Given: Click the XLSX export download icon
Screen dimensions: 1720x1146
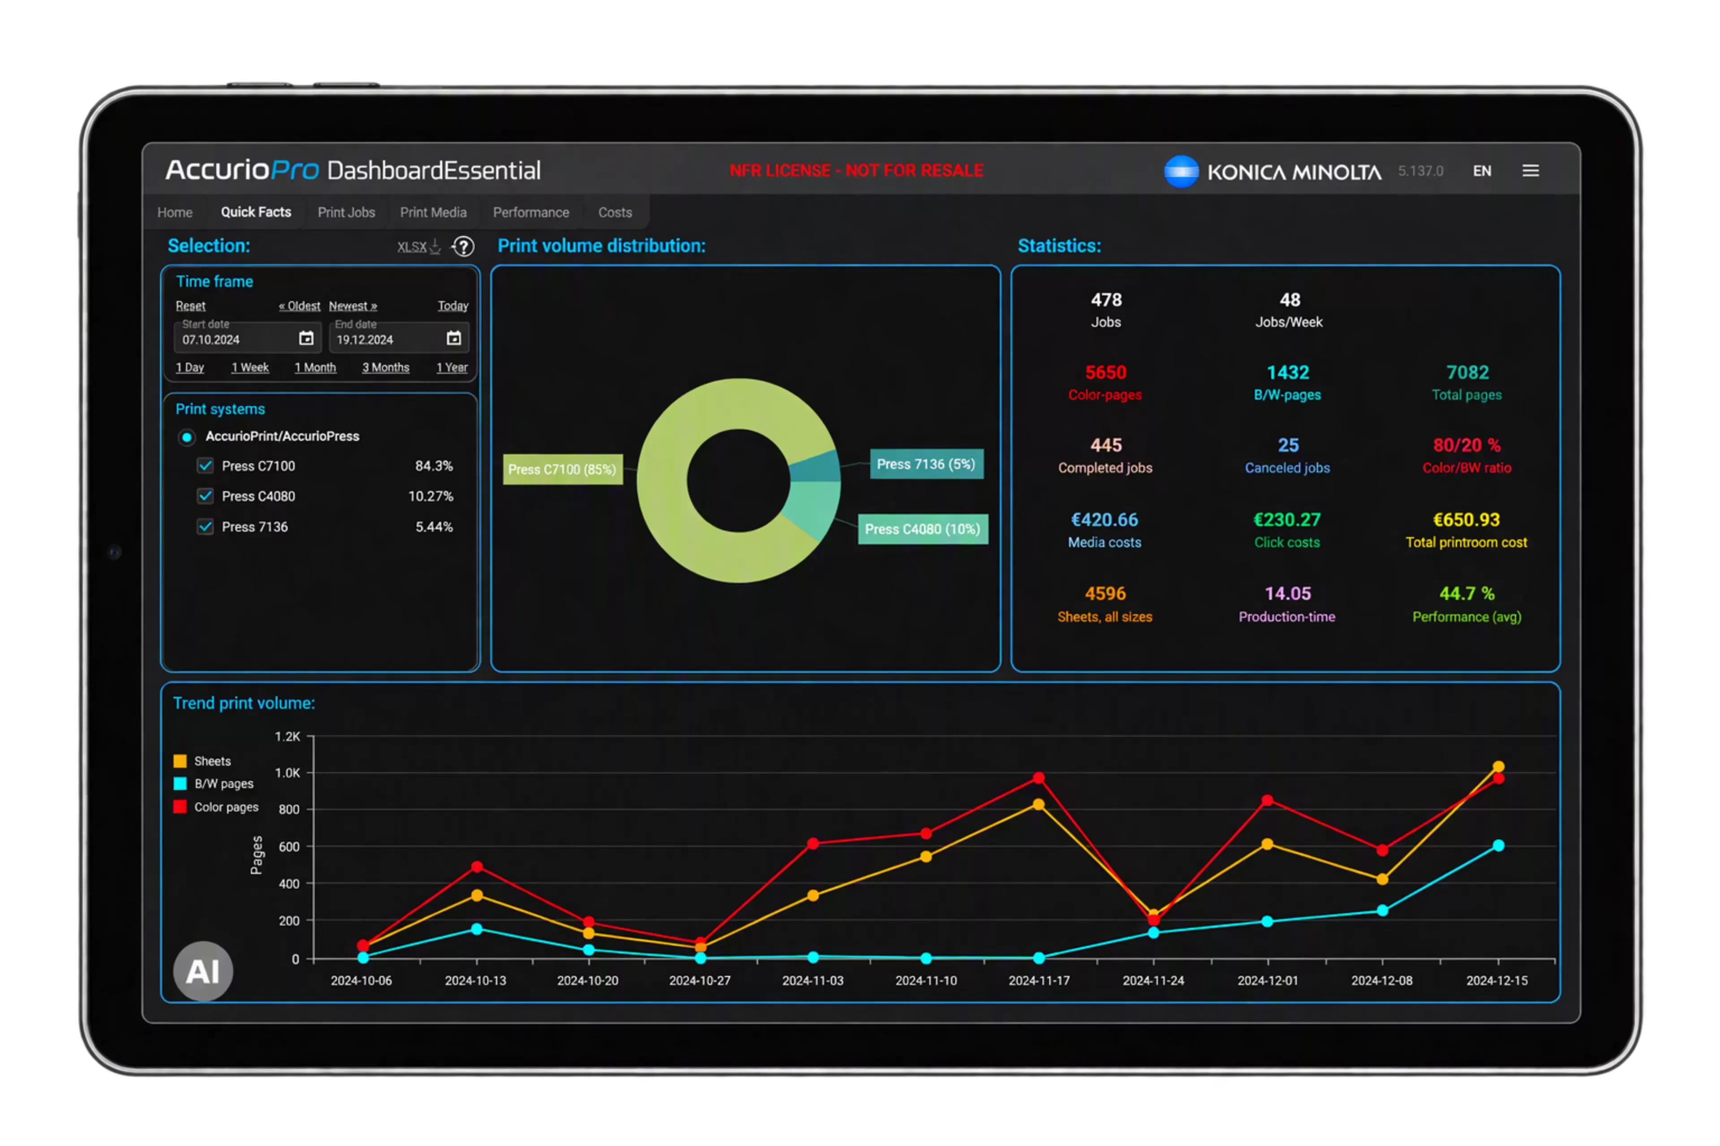Looking at the screenshot, I should 435,246.
